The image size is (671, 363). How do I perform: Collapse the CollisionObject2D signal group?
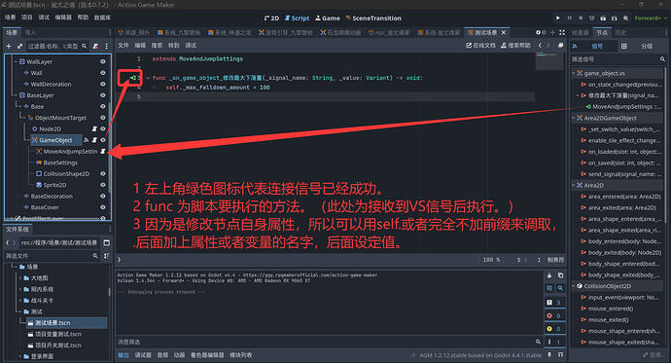pyautogui.click(x=574, y=286)
